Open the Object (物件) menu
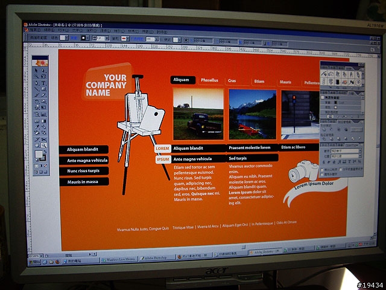 [63, 30]
